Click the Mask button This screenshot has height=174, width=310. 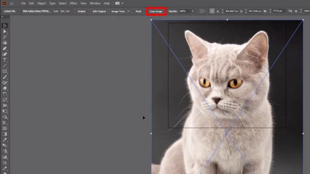[x=138, y=11]
